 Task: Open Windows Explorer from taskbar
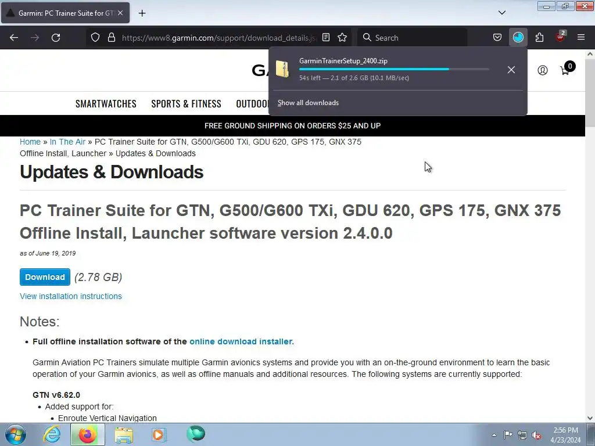[124, 434]
